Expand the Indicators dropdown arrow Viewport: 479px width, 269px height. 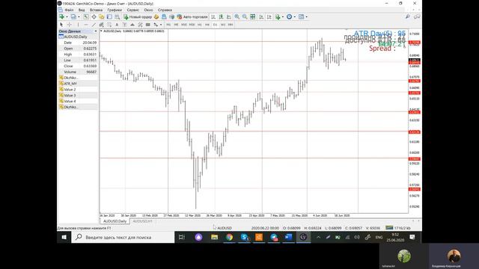(x=283, y=16)
